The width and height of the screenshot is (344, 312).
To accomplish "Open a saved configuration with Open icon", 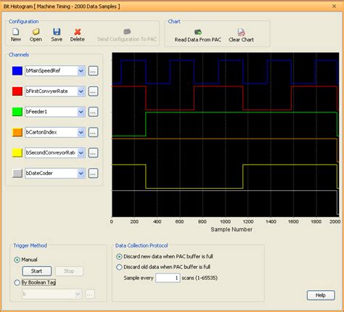I will point(36,32).
